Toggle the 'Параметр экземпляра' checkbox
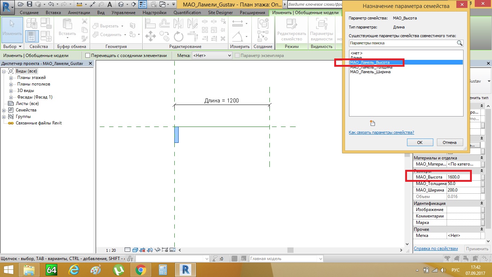This screenshot has width=492, height=277. point(237,56)
